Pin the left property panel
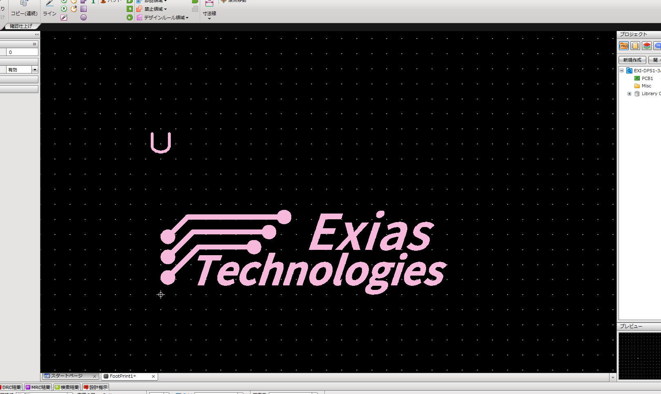 [34, 44]
